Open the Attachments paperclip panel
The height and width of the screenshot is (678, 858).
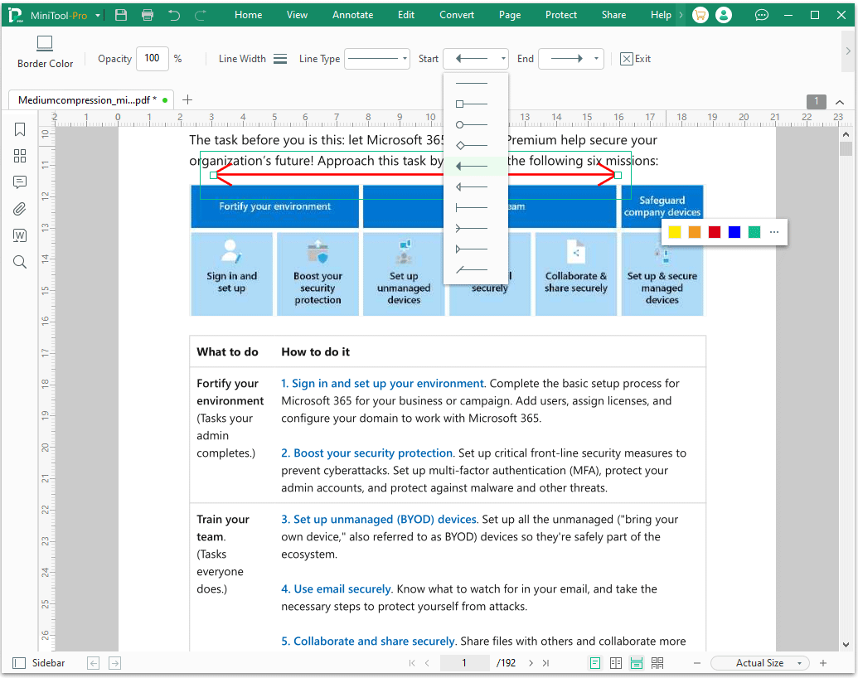click(20, 209)
